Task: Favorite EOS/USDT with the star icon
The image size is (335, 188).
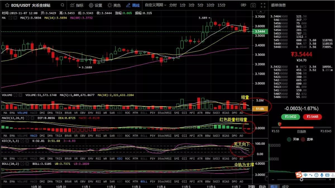Action: (x=7, y=5)
